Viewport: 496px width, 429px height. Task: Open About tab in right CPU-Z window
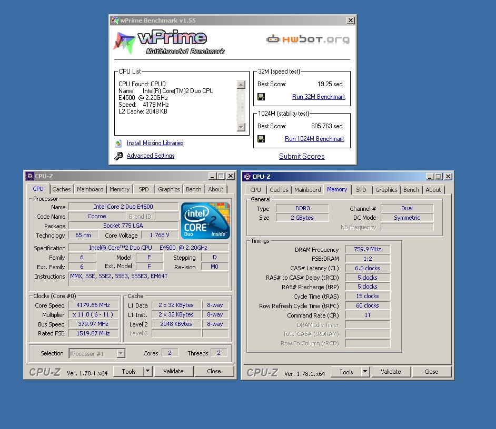tap(433, 190)
